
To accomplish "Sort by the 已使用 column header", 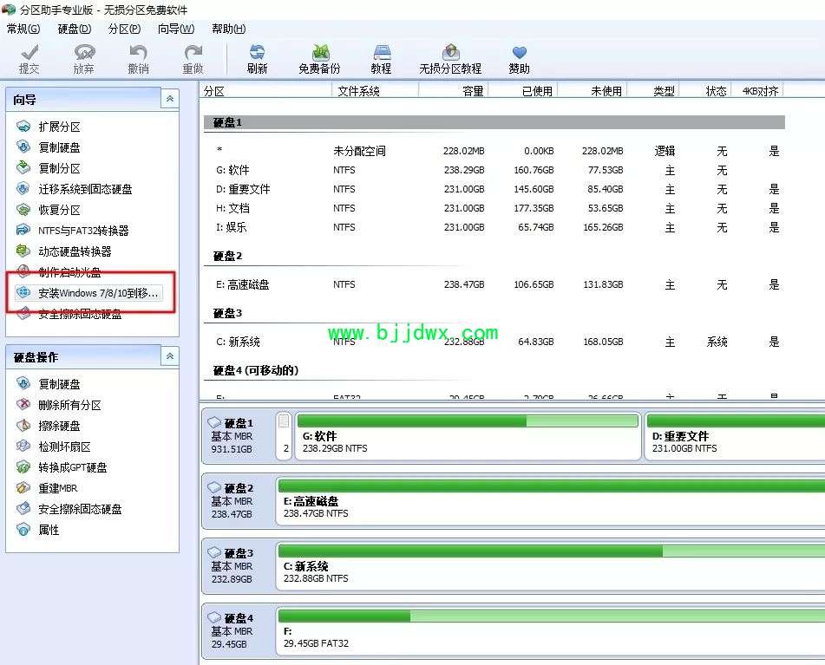I will (x=523, y=91).
